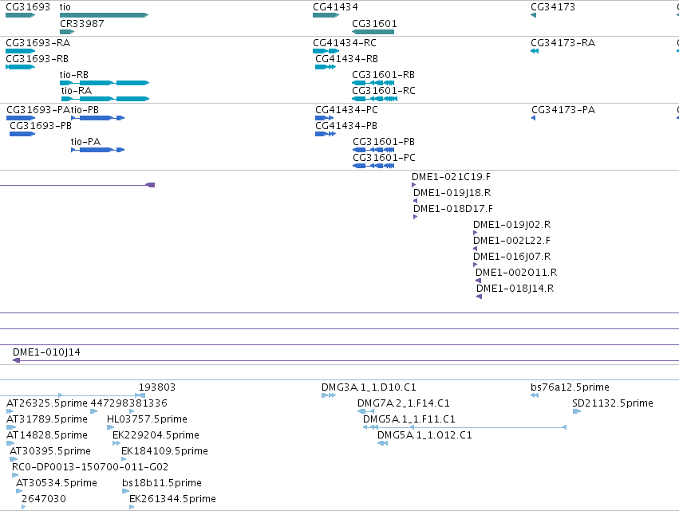Select protein CG31601-PC
The height and width of the screenshot is (511, 679).
[373, 166]
